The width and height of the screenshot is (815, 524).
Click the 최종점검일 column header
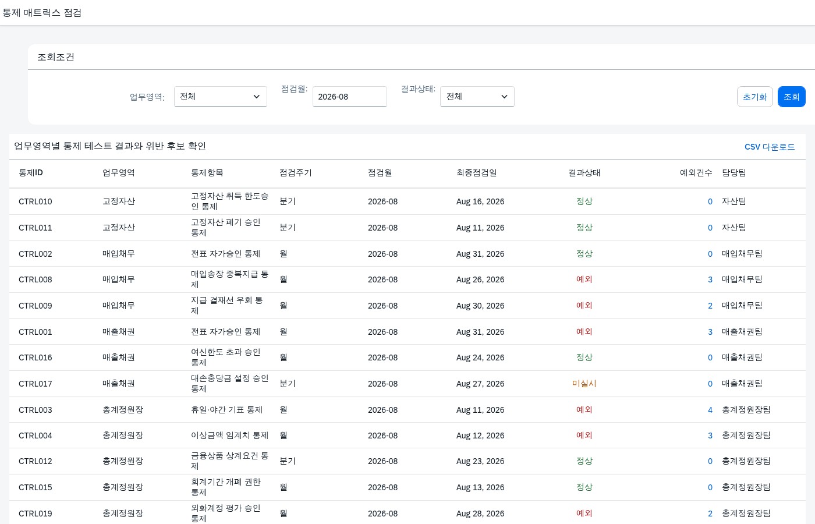tap(477, 173)
